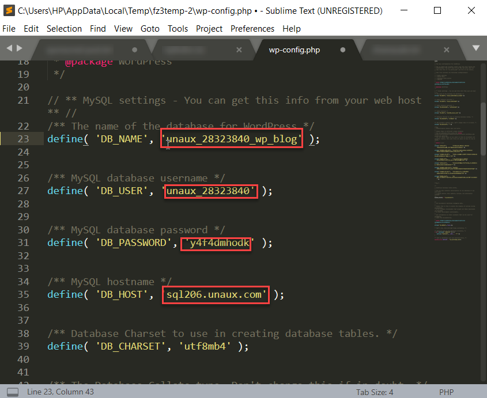Screen dimensions: 487x398
Task: Close the last blurred tab on the right
Action: pos(446,50)
